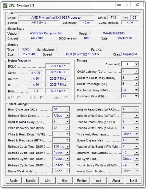
Task: Click the Cores multiplier field x 4,00
Action: tap(36, 73)
